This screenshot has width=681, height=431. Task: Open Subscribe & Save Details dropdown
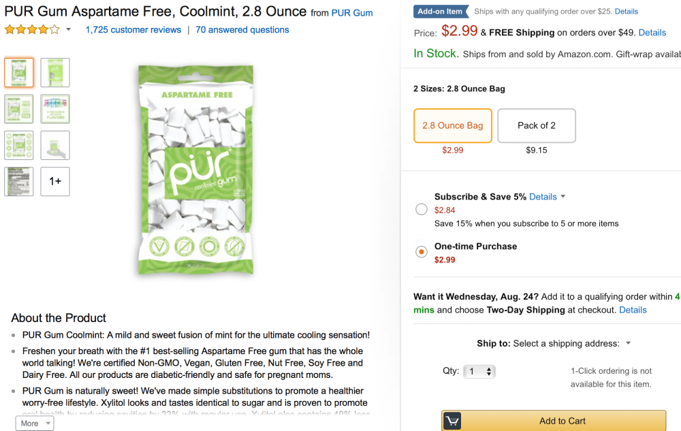point(548,197)
